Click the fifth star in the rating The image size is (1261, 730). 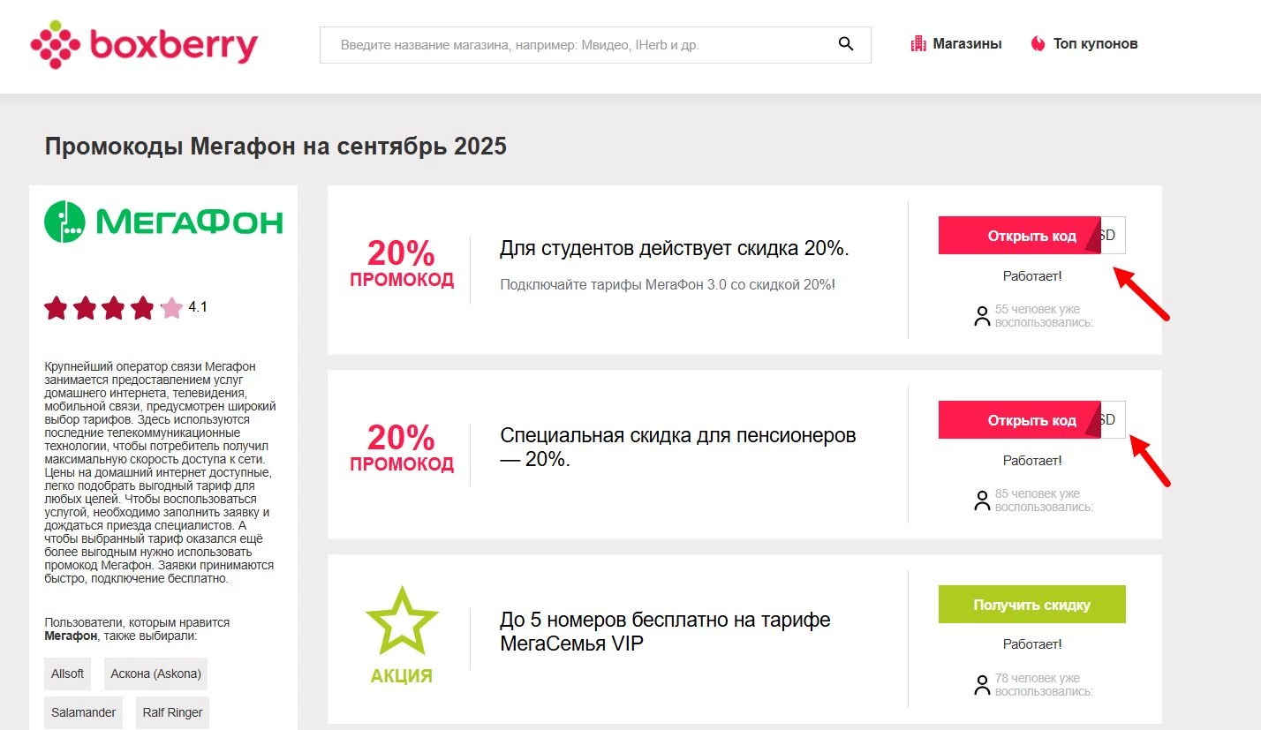pos(170,307)
